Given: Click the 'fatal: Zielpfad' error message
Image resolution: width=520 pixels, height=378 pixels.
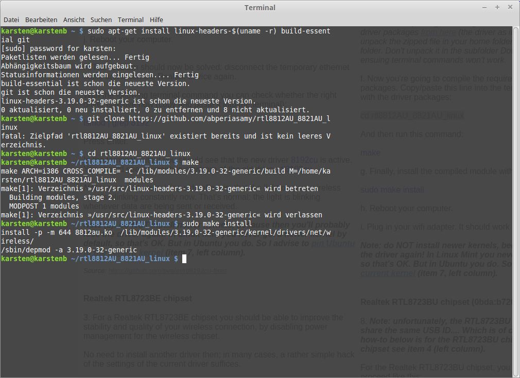Looking at the screenshot, I should pyautogui.click(x=165, y=136).
